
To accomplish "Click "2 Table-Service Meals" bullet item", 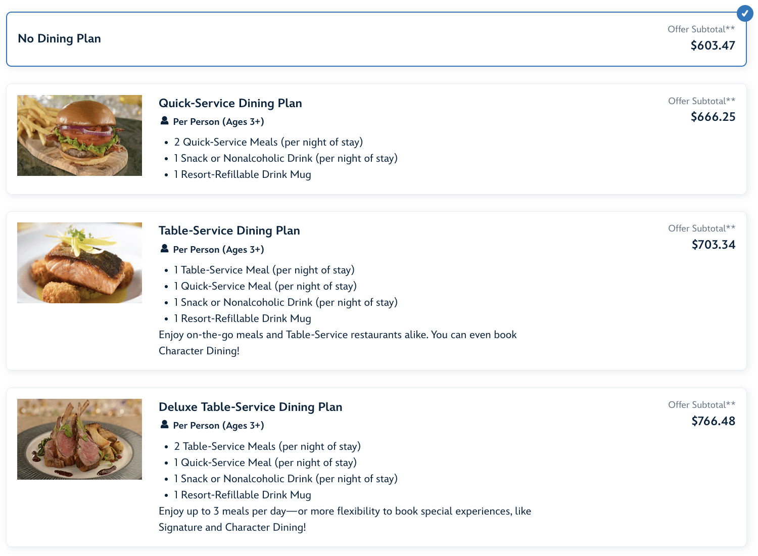I will coord(267,446).
